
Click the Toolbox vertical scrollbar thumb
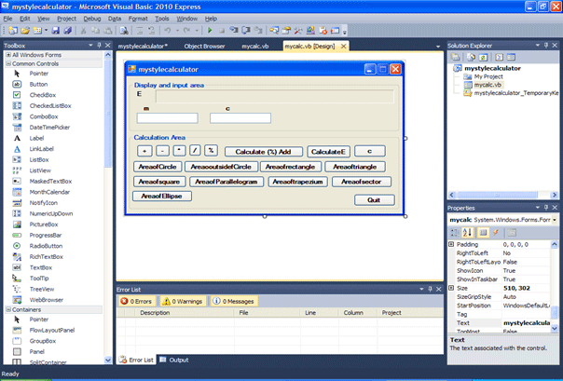108,111
